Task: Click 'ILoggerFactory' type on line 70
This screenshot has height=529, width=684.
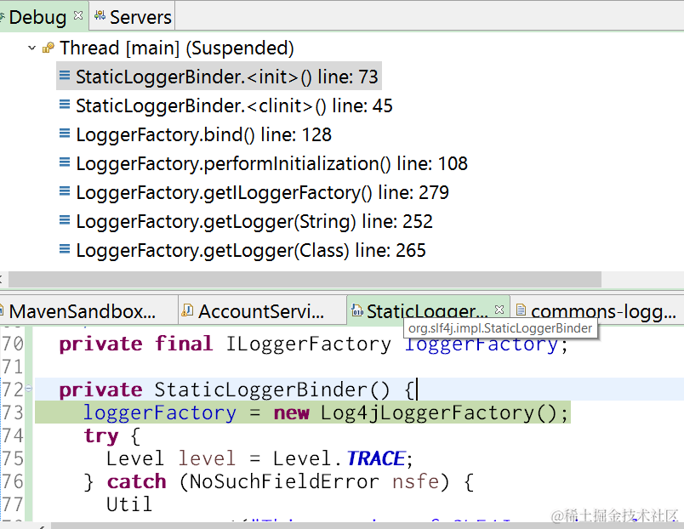Action: point(308,344)
